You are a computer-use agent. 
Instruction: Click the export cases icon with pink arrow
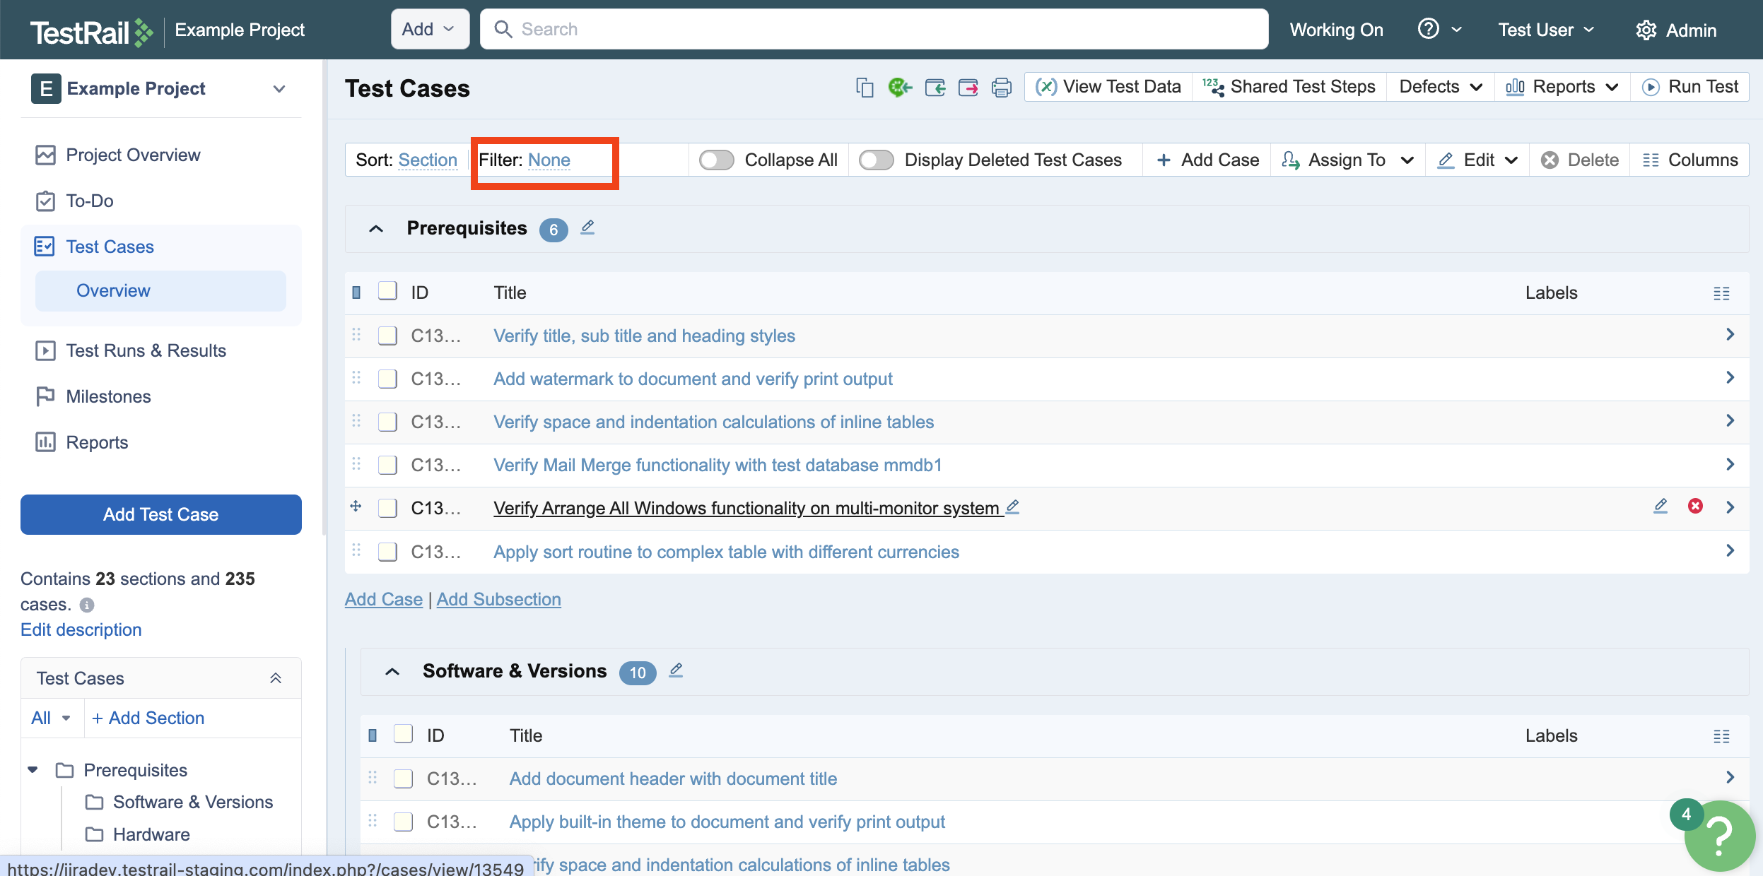click(968, 88)
